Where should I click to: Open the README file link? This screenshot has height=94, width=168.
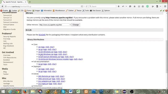[42, 35]
